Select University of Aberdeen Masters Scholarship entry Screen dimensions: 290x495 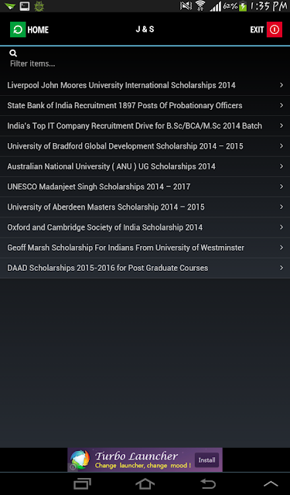coord(145,207)
